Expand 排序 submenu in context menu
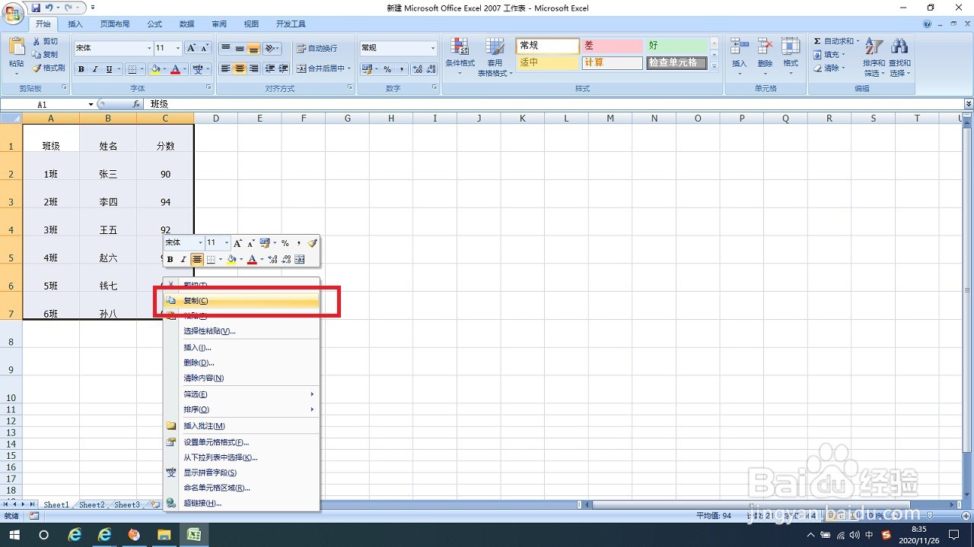 [x=242, y=410]
